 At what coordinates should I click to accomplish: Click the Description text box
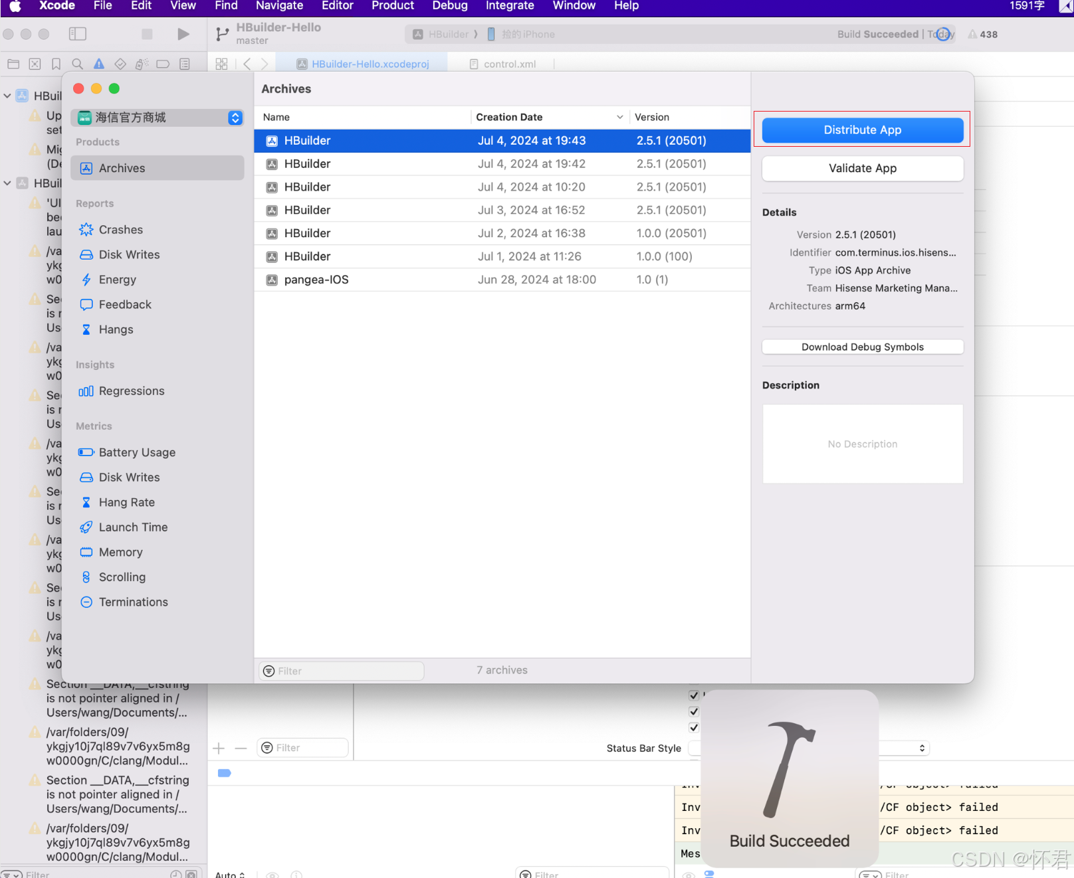863,444
